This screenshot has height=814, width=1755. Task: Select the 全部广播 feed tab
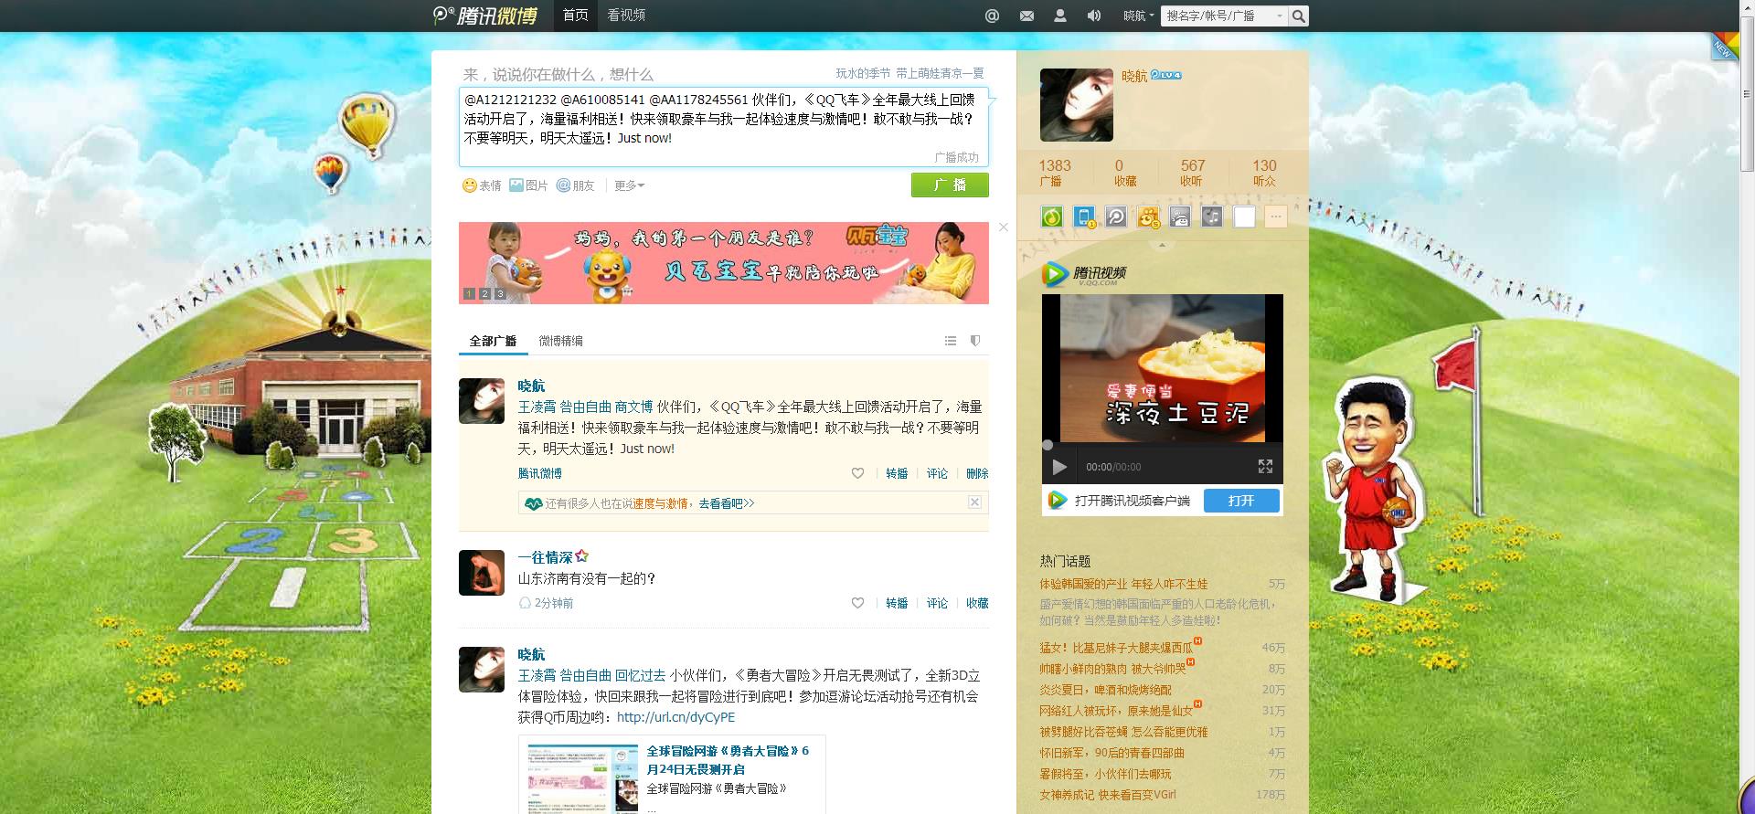(493, 341)
